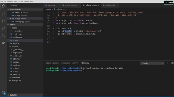Viewport: 174px width, 97px height.
Task: Switch to the urls.py telusko editor tab
Action: click(71, 5)
